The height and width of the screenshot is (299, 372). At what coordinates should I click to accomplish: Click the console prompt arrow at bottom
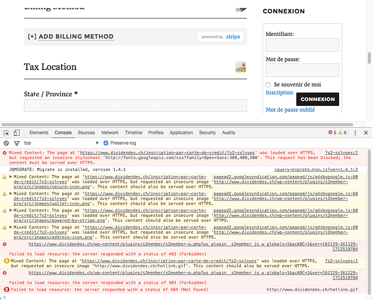pos(5,297)
